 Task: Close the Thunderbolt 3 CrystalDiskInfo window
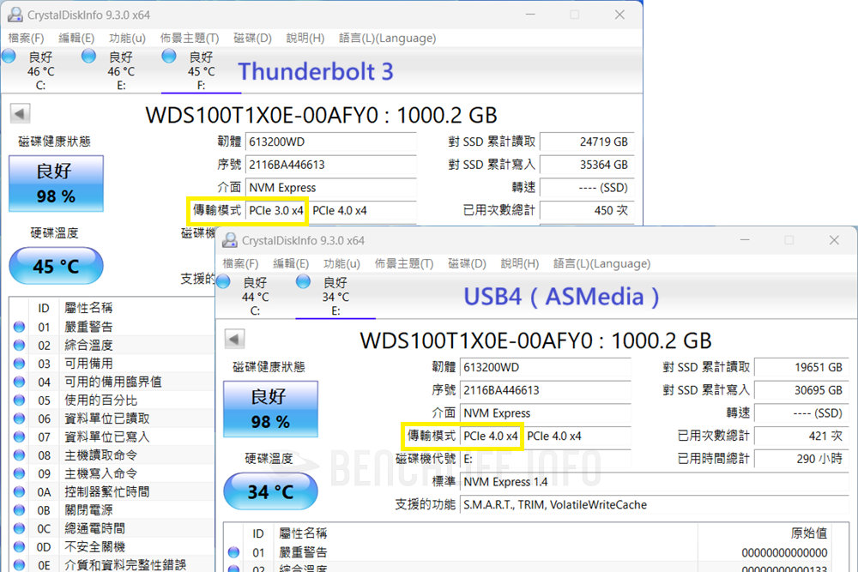pos(619,15)
